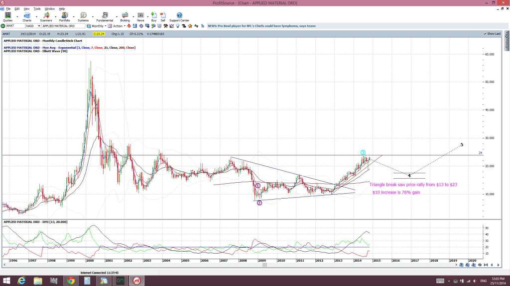
Task: Click the light bulb icon
Action: [178, 26]
